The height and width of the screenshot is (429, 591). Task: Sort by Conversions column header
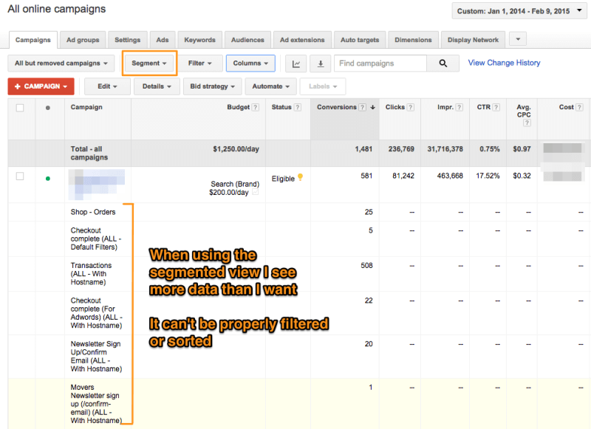[x=337, y=107]
